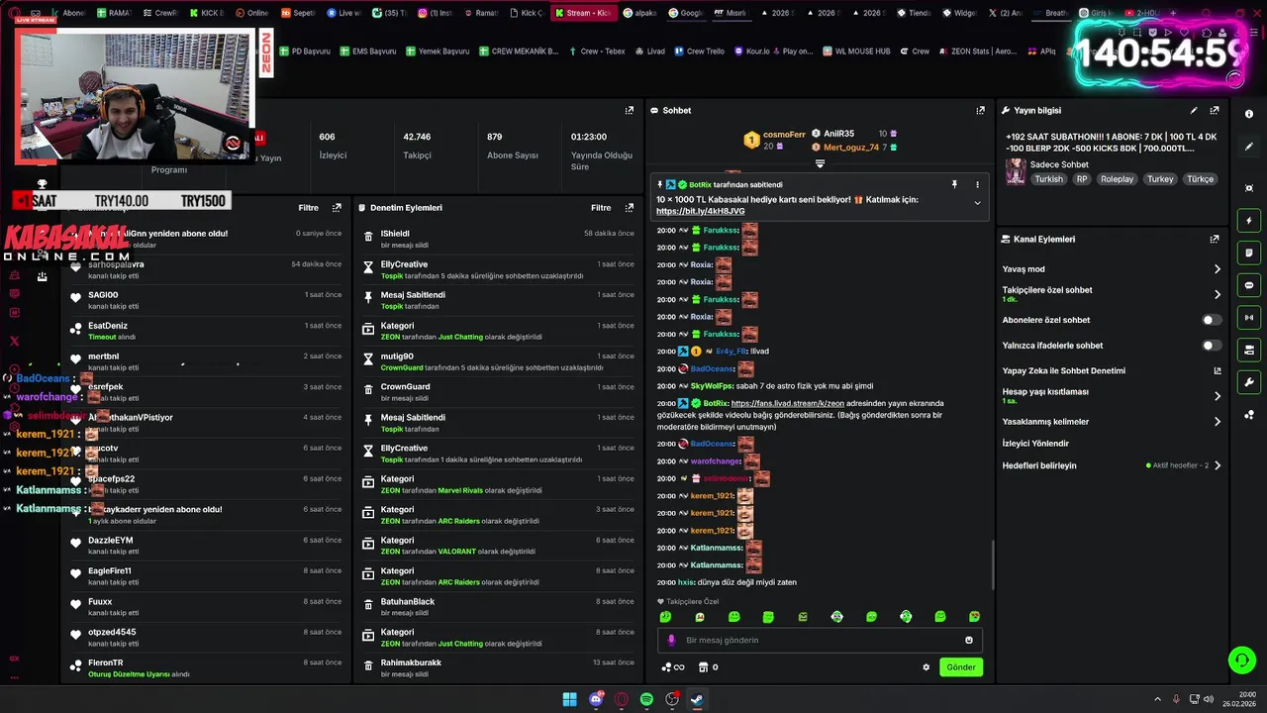1267x713 pixels.
Task: Pop out the stream stats panel
Action: point(630,110)
